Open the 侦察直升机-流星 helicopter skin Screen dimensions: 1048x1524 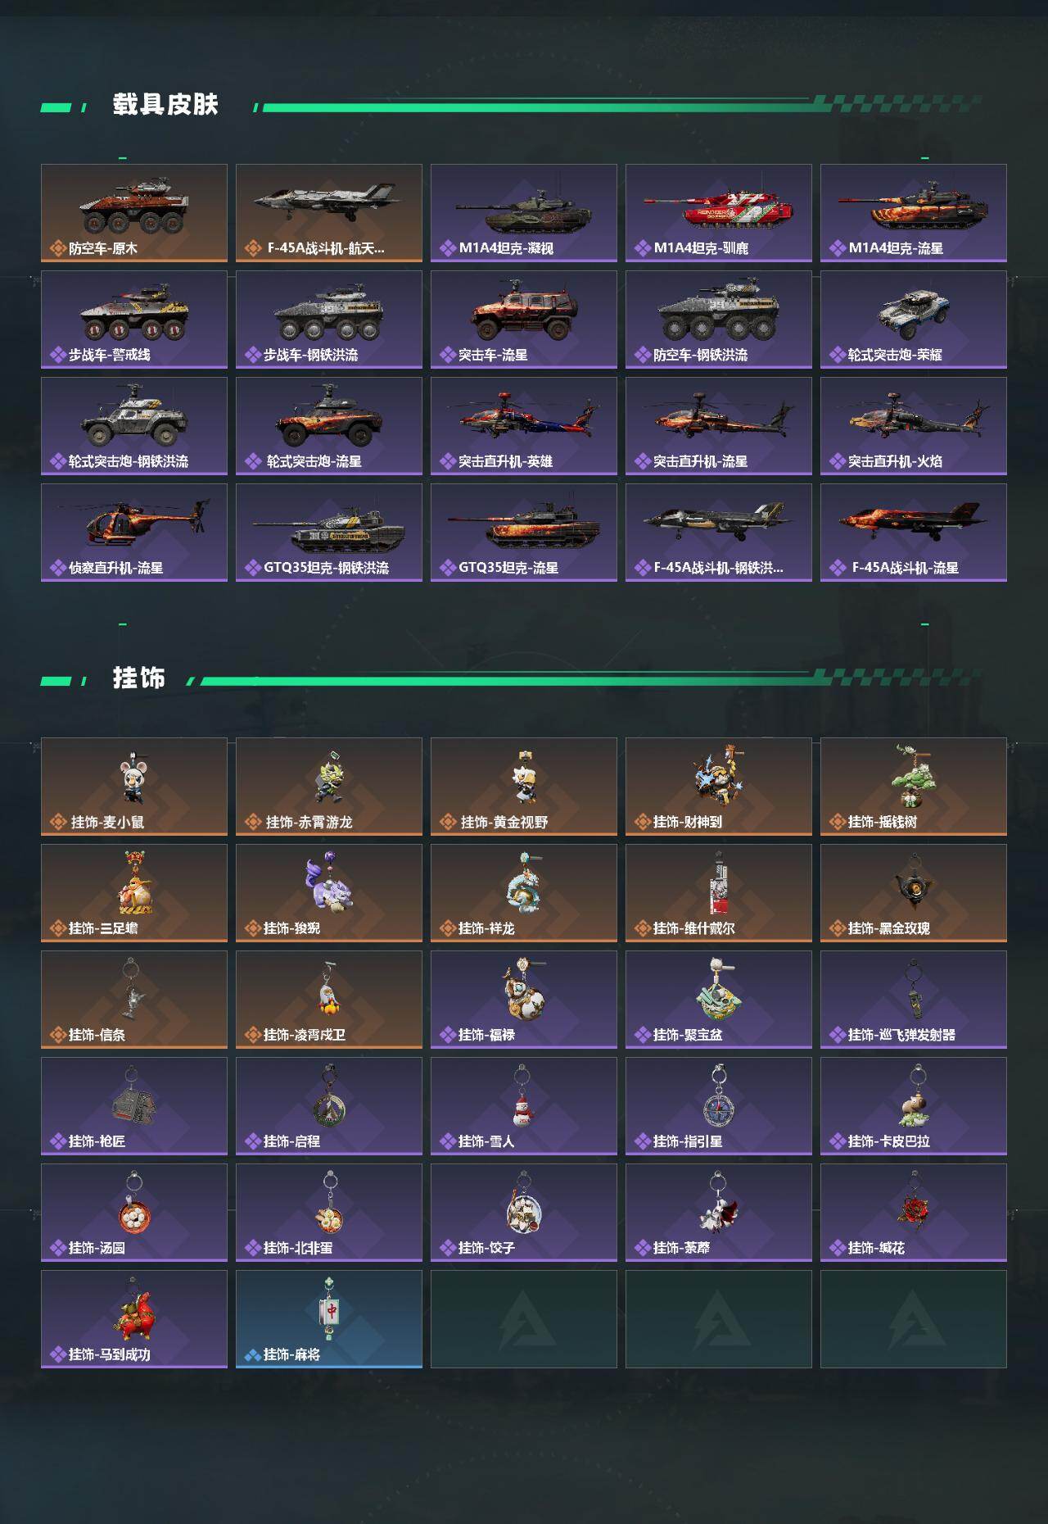point(134,533)
